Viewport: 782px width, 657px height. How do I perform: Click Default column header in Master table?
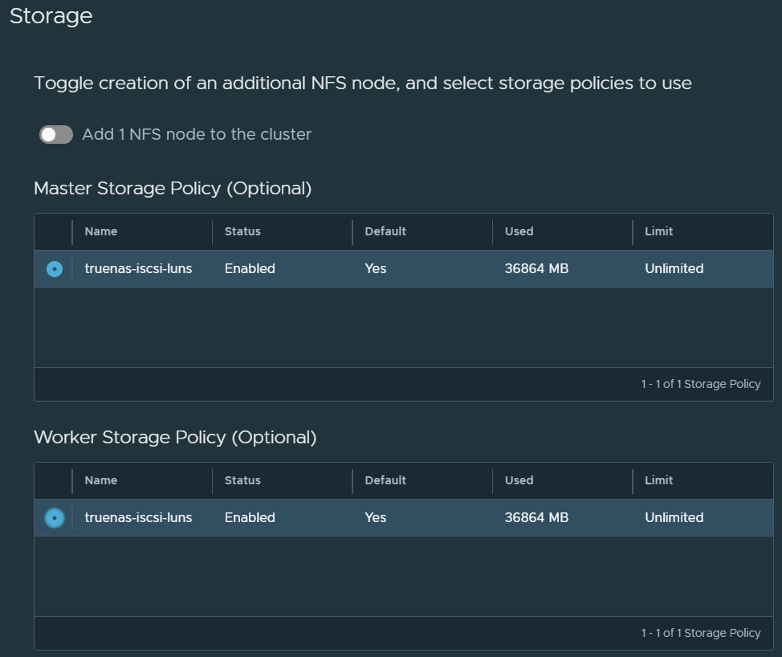385,231
